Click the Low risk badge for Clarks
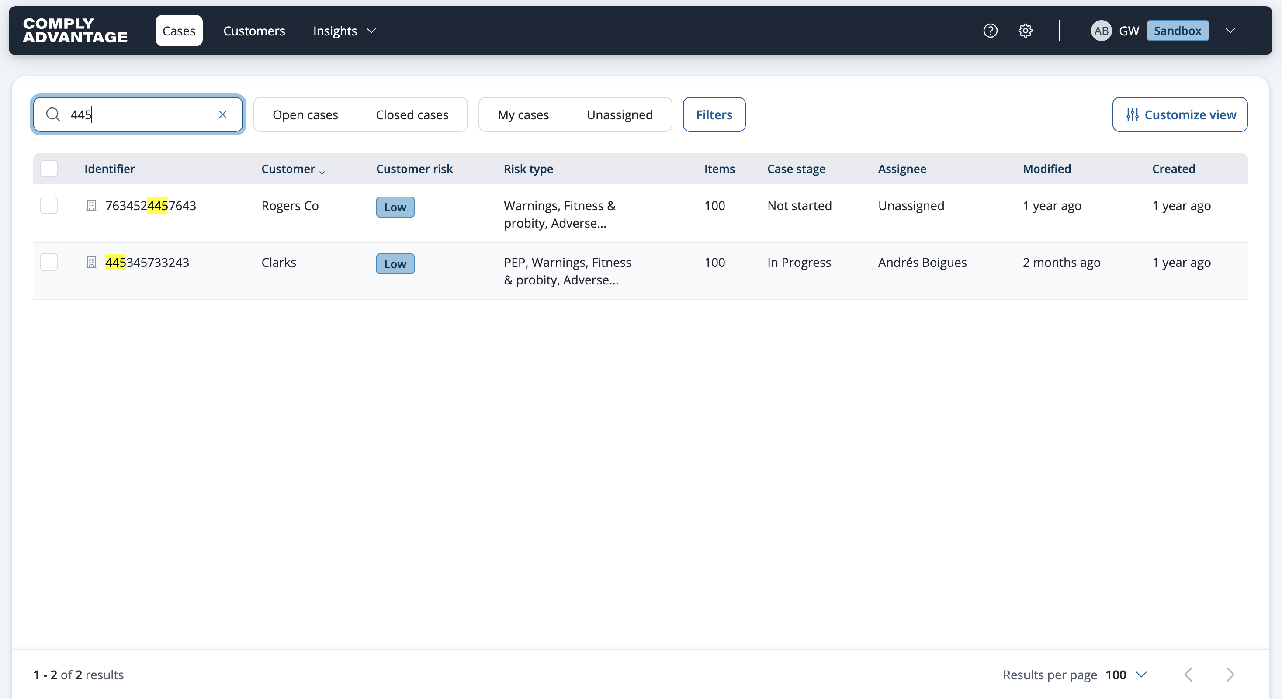Screen dimensions: 1282x699 click(x=395, y=264)
